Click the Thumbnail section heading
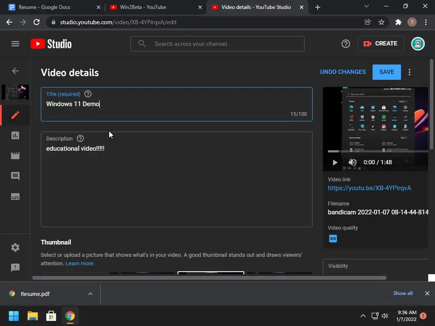The width and height of the screenshot is (435, 326). coord(56,242)
